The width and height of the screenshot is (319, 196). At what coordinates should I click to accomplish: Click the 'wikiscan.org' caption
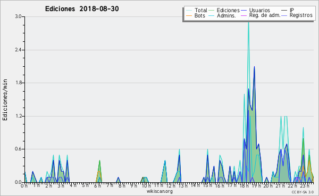[159, 191]
